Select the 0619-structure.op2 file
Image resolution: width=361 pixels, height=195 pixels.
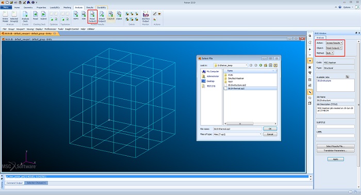point(237,85)
